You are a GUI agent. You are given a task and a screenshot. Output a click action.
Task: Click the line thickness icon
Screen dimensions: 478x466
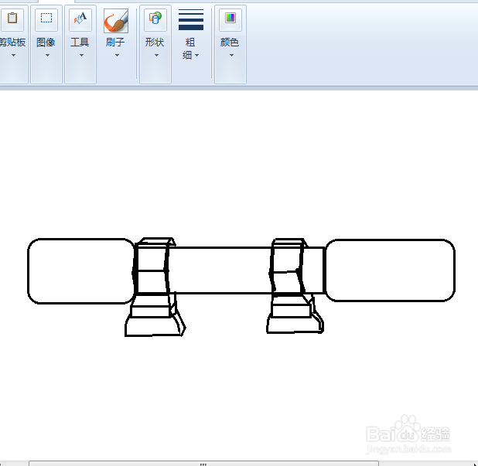(191, 20)
